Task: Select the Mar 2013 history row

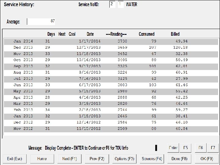Action: [111, 104]
